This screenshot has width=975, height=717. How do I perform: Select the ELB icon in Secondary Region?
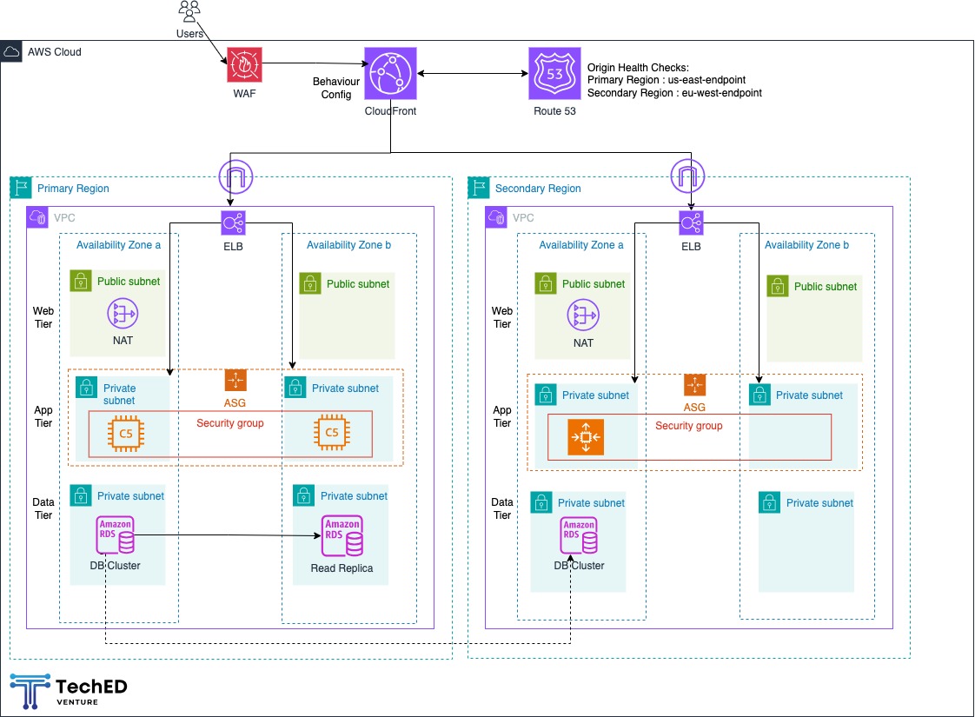tap(691, 222)
